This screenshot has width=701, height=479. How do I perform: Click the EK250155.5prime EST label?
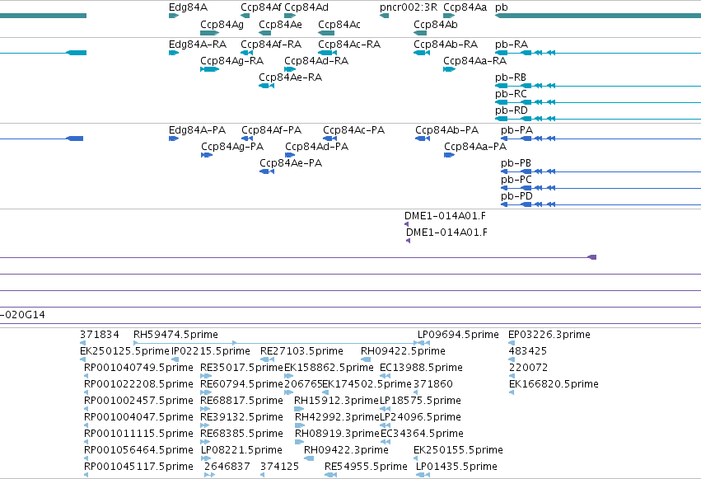(x=458, y=450)
